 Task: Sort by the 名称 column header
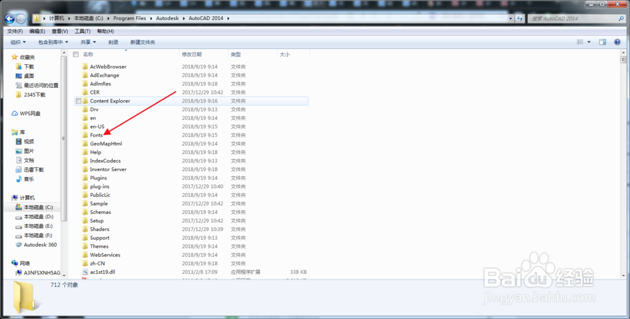88,54
